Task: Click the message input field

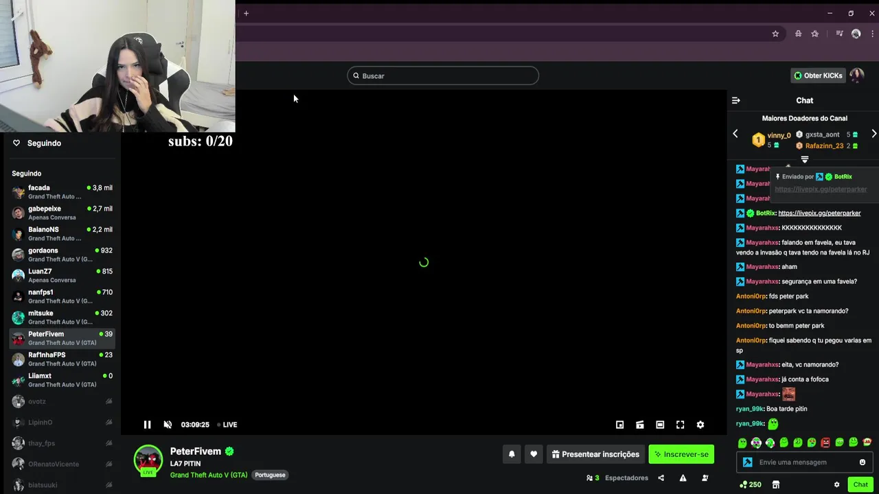Action: pyautogui.click(x=805, y=462)
